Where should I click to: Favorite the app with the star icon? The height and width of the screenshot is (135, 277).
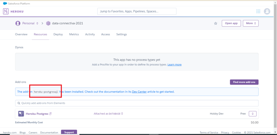pos(216,23)
